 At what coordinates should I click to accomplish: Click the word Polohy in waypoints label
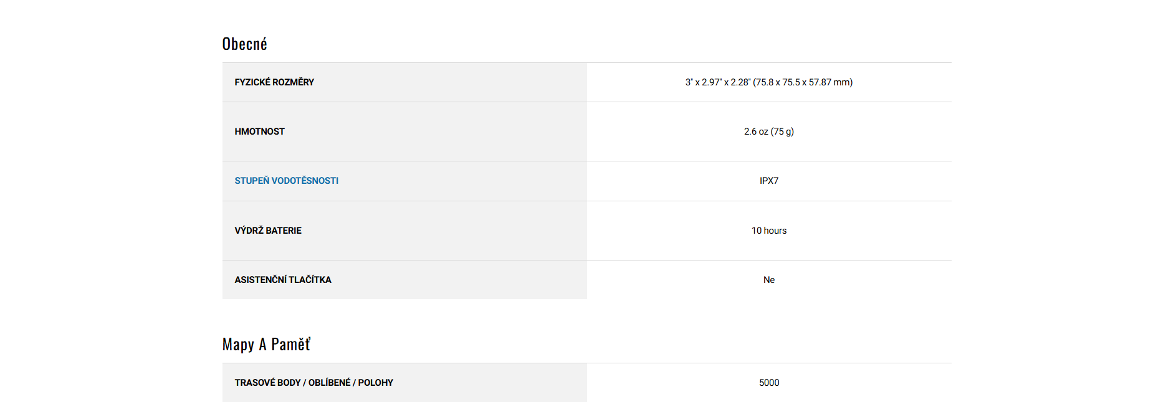(375, 383)
